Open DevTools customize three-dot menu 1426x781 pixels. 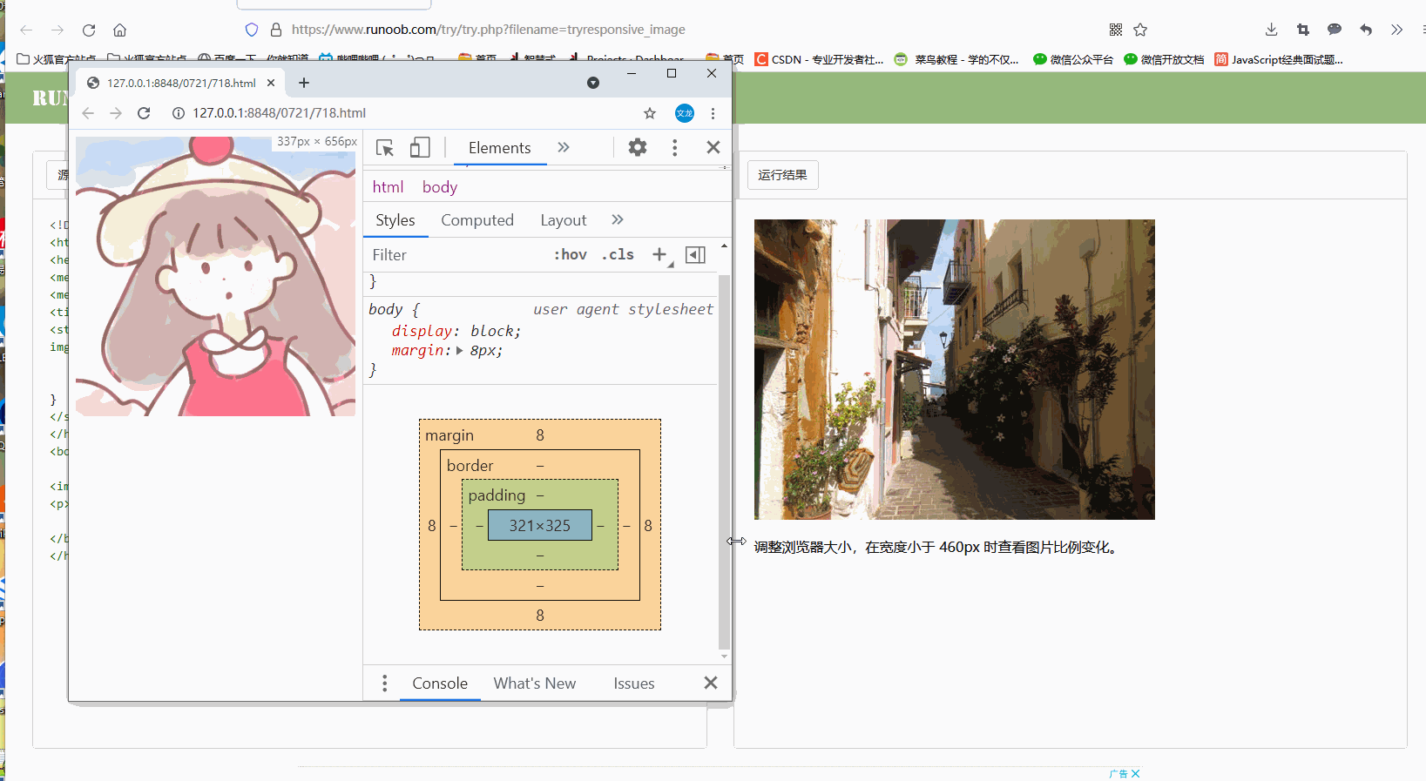coord(674,147)
